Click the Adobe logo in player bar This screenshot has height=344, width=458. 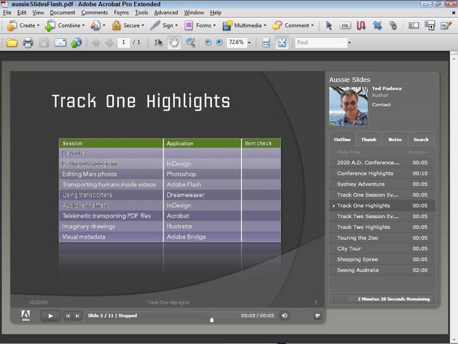[x=26, y=316]
